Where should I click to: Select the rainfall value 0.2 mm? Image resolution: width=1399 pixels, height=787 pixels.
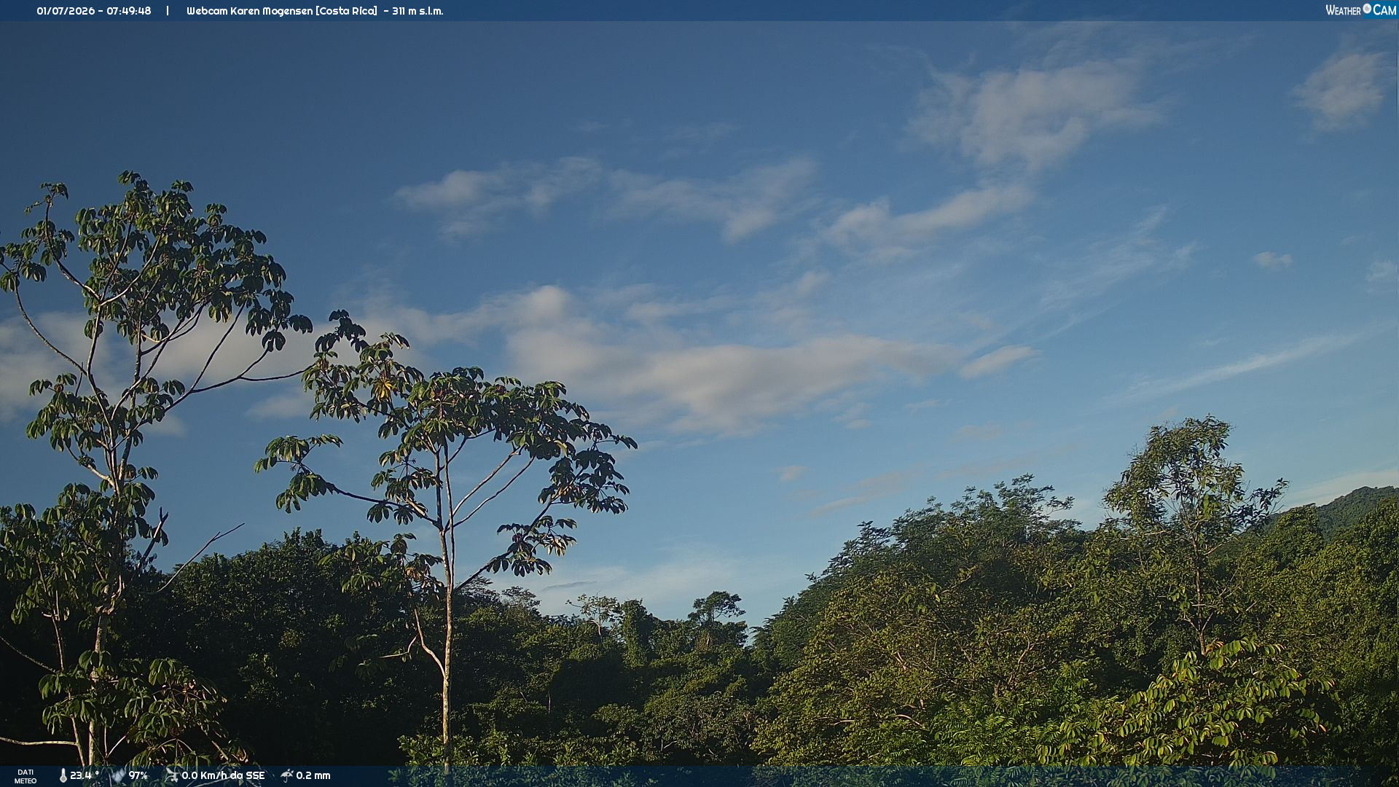[x=313, y=775]
